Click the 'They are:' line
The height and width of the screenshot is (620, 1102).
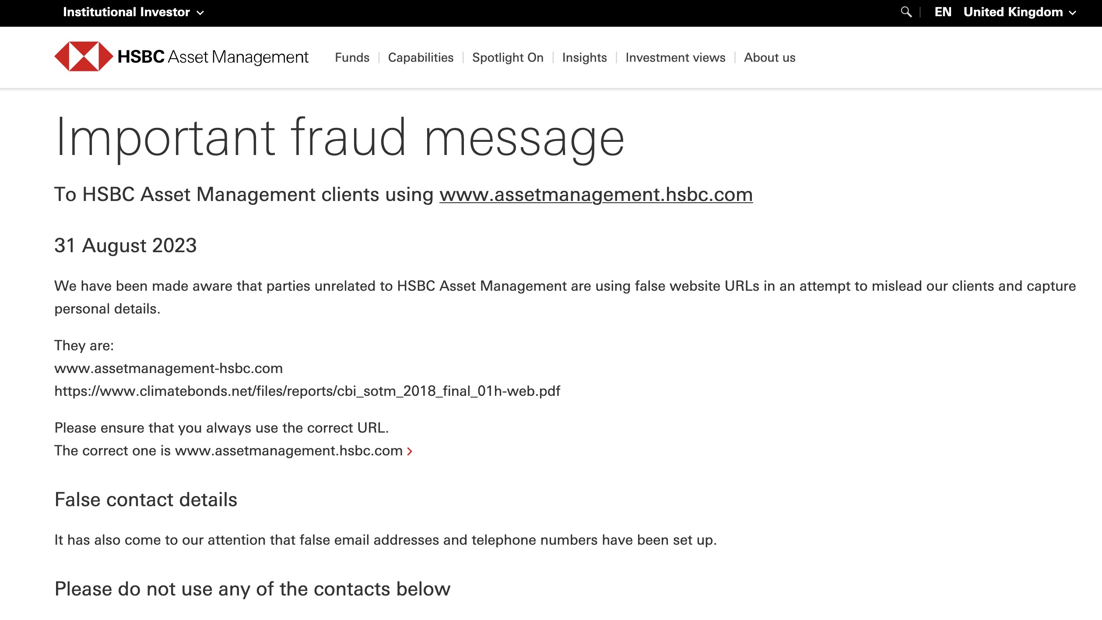click(x=84, y=345)
